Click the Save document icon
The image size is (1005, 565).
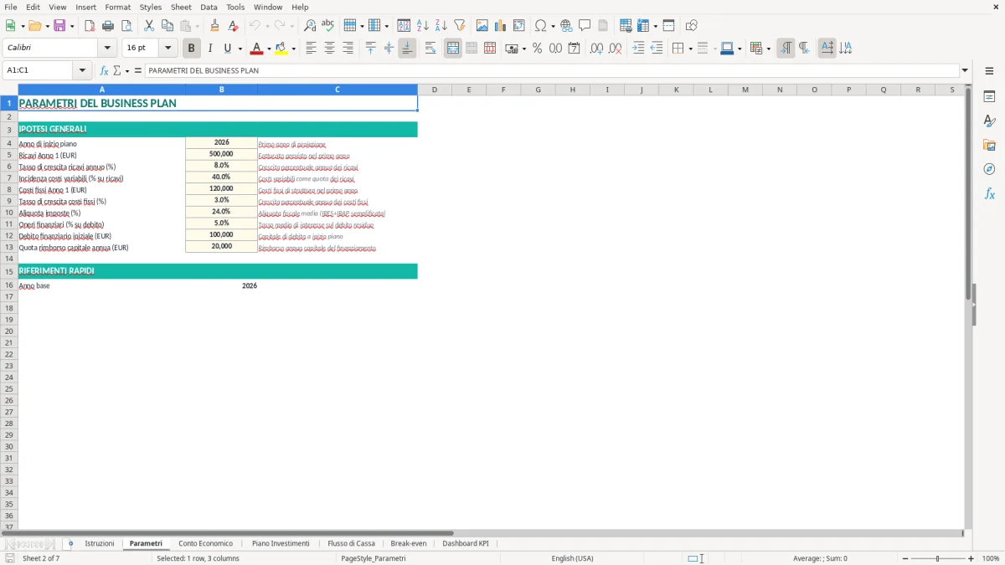pos(59,26)
